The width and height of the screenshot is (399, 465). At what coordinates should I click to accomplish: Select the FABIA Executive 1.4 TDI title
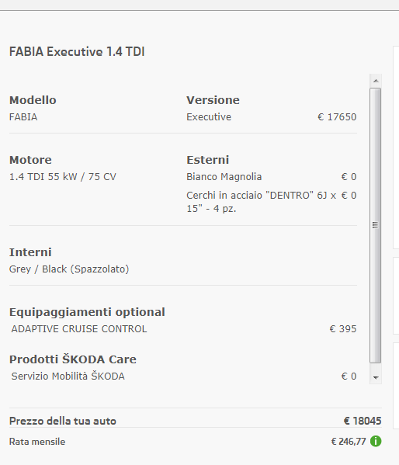(77, 51)
